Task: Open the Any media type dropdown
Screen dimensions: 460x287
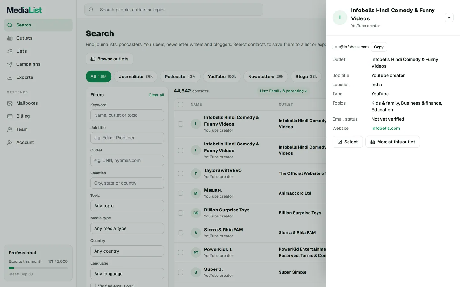Action: click(127, 228)
